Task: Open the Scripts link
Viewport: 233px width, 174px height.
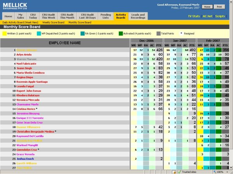Action: [x=220, y=16]
